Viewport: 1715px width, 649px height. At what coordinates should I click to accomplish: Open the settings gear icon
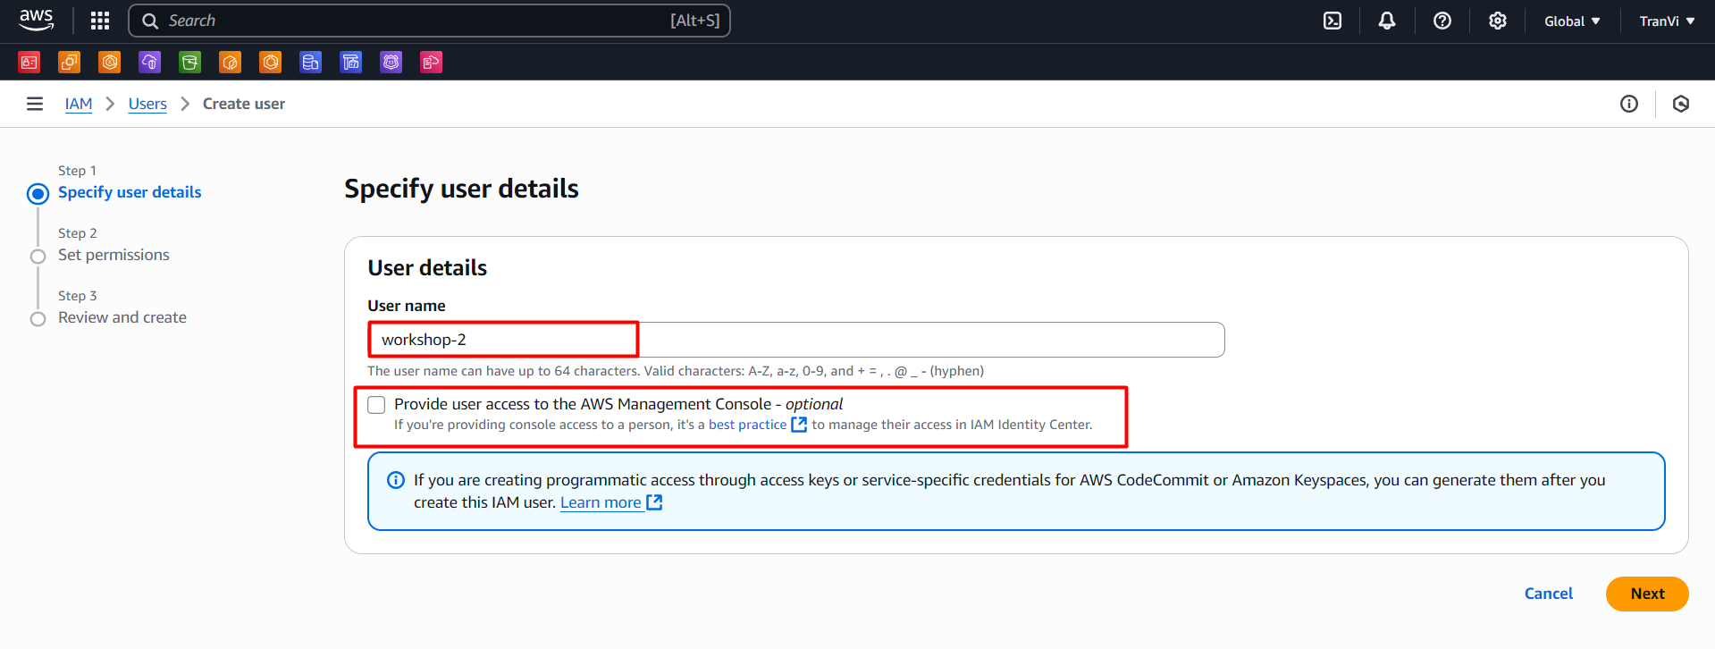click(1497, 21)
